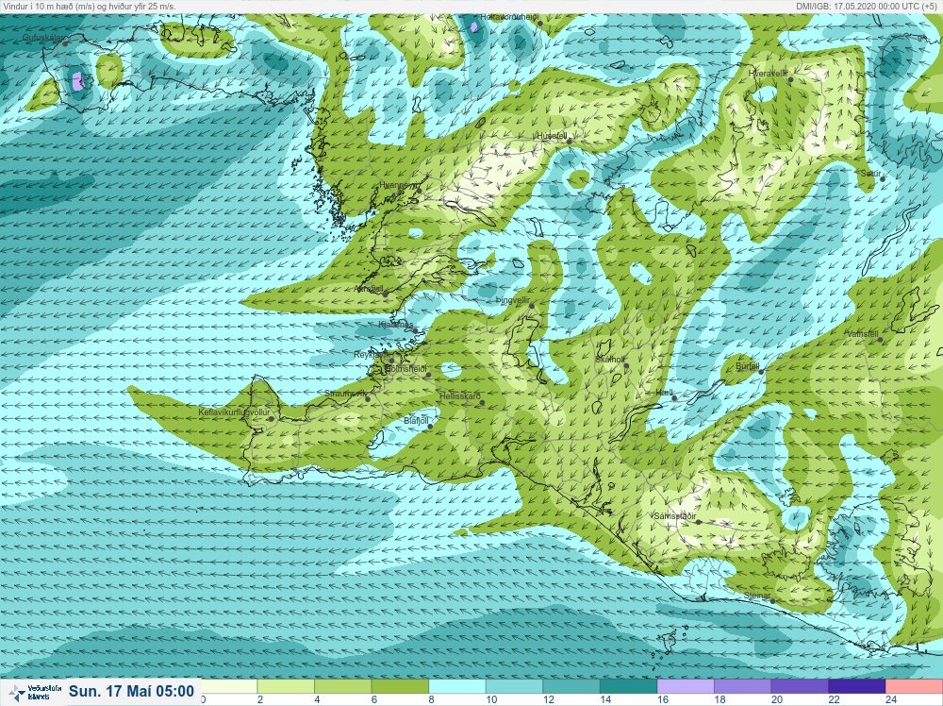Select the 8–10 m/s light cyan legend swatch

pos(457,686)
